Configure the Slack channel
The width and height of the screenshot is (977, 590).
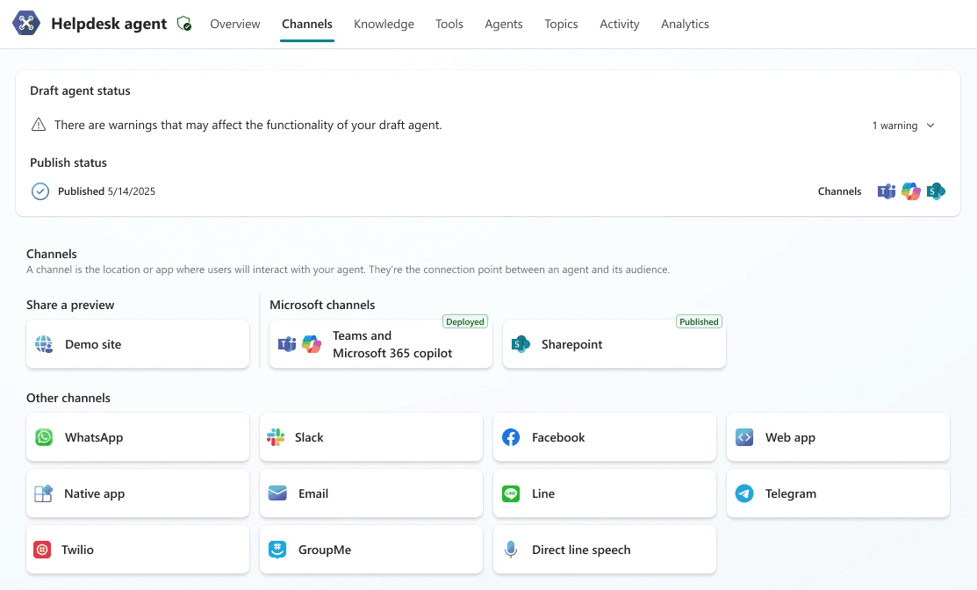pos(371,437)
